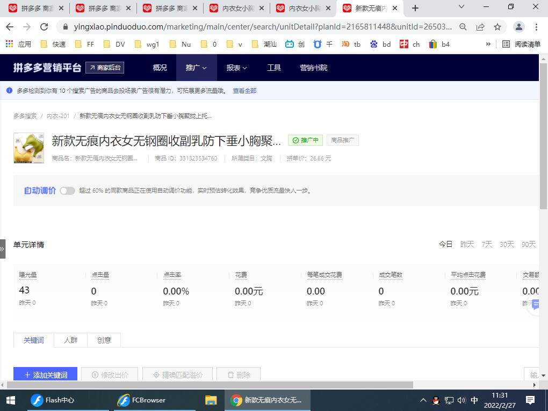Open the Windows Start menu
Viewport: 548px width, 411px height.
pos(11,400)
